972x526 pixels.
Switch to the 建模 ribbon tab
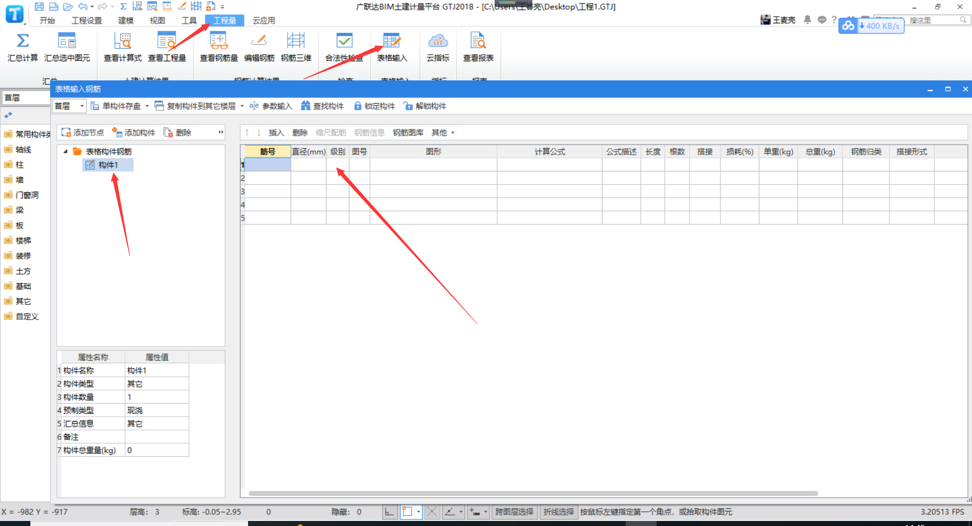(x=126, y=20)
